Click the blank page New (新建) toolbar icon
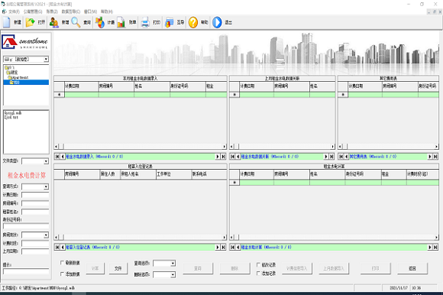 click(7, 22)
